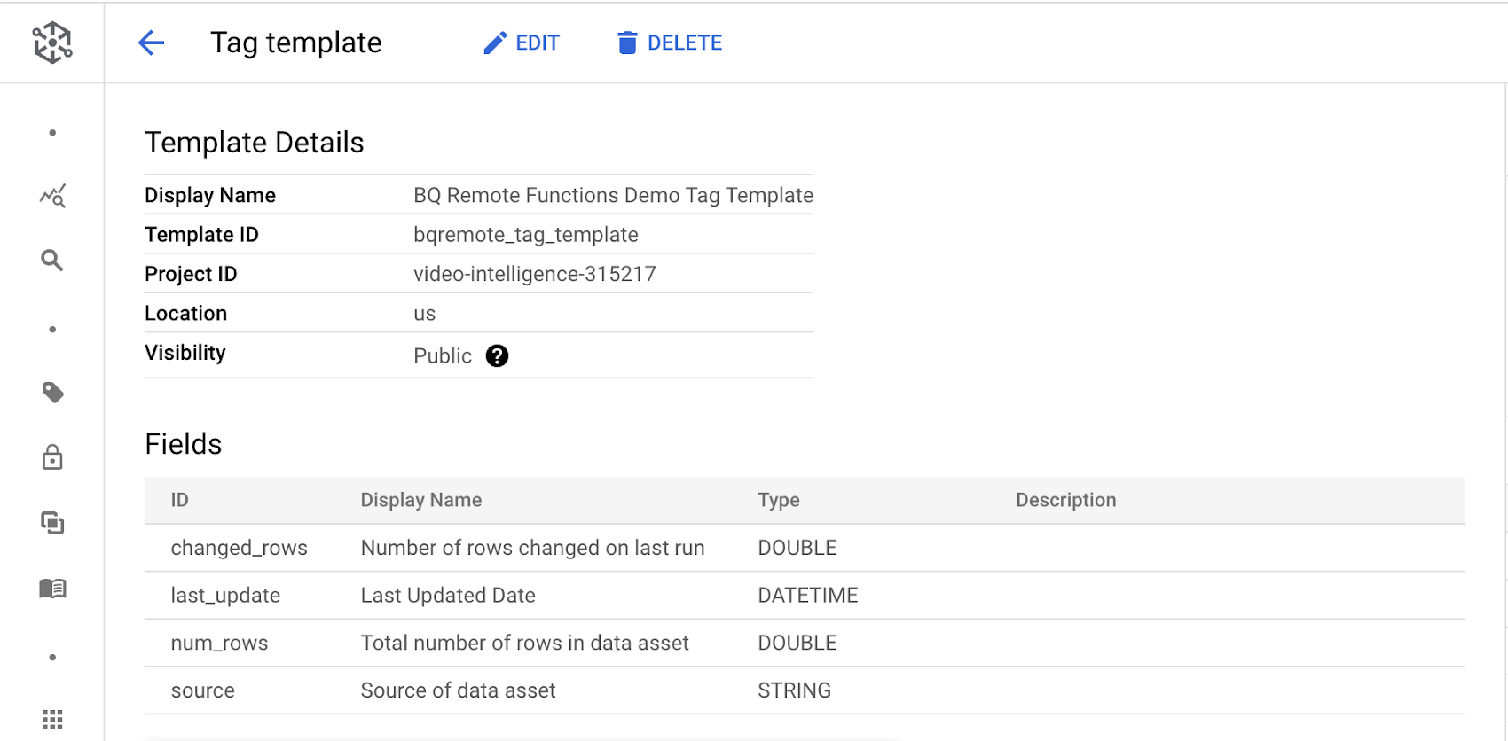This screenshot has height=741, width=1508.
Task: Open the glossary book sidebar icon
Action: pos(52,589)
